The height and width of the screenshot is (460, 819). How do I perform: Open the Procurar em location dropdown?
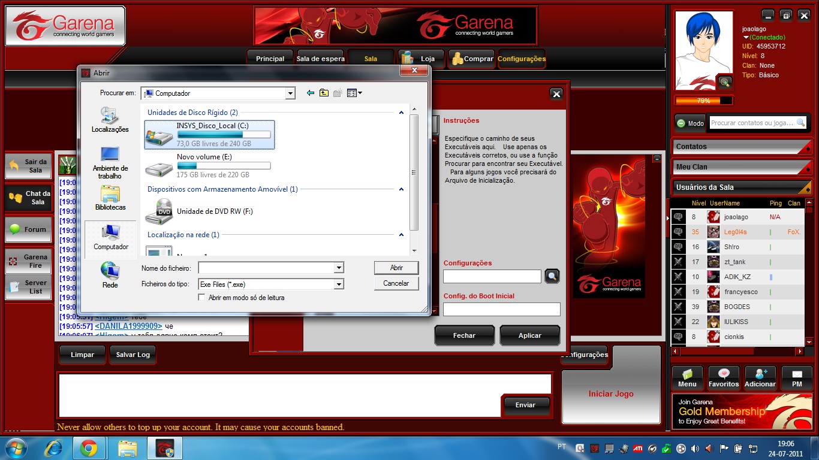point(290,93)
